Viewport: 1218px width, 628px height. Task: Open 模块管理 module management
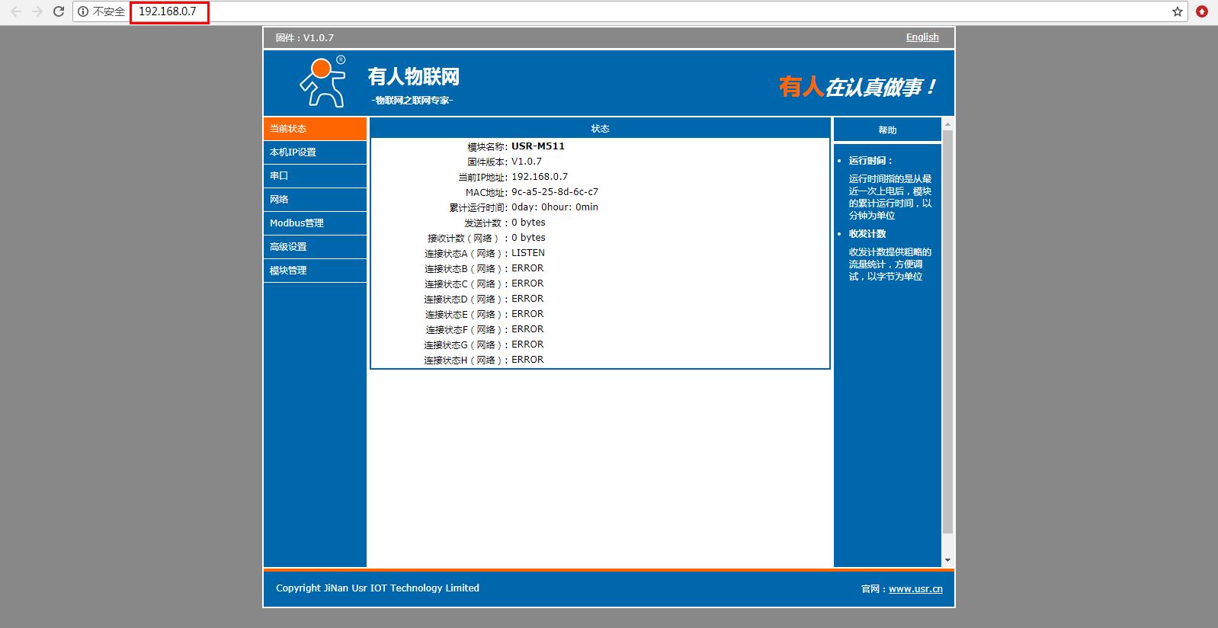coord(315,271)
